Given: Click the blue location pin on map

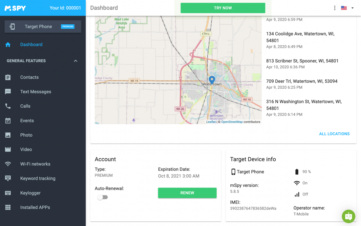Looking at the screenshot, I should point(212,80).
